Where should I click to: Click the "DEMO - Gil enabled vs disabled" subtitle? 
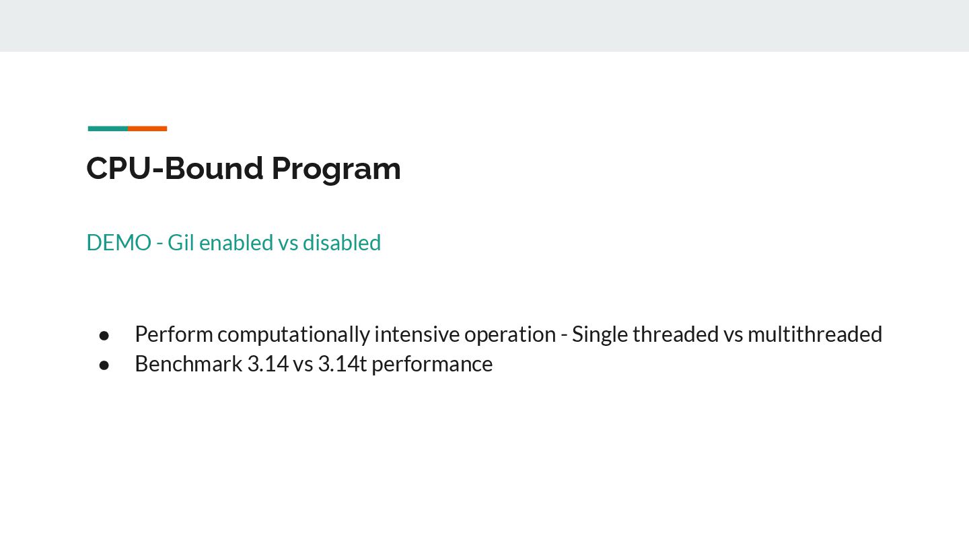(234, 242)
